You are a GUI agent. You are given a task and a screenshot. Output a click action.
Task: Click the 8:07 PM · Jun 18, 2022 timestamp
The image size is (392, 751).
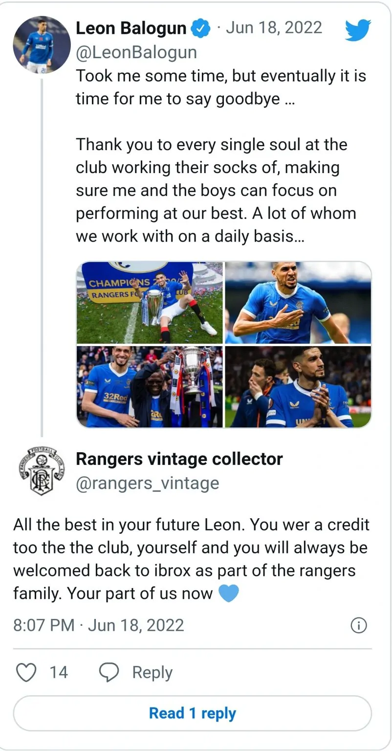pos(98,625)
